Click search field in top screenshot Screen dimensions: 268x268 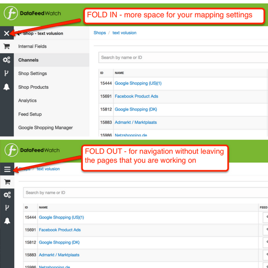[183, 58]
